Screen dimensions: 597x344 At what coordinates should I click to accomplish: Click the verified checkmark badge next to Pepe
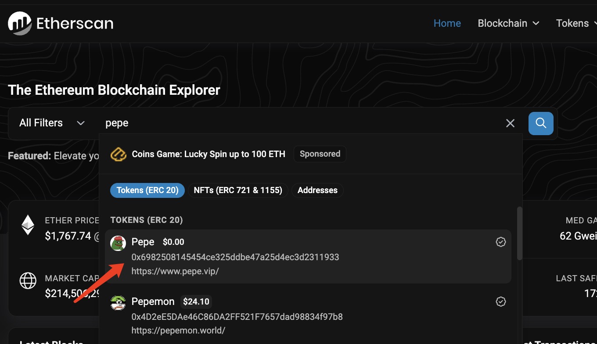pos(500,242)
